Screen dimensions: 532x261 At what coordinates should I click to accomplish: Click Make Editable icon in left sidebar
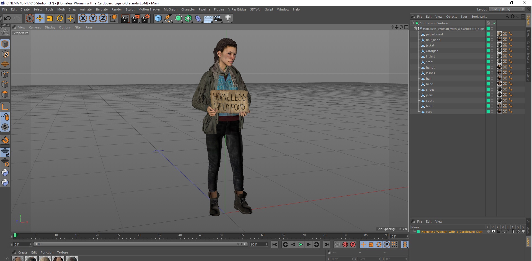[x=5, y=32]
